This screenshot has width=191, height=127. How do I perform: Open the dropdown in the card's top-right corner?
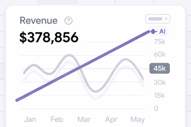point(158,19)
